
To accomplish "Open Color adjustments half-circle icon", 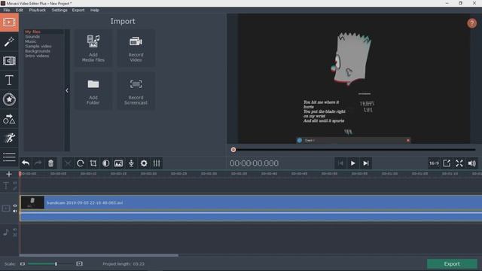I will [105, 163].
